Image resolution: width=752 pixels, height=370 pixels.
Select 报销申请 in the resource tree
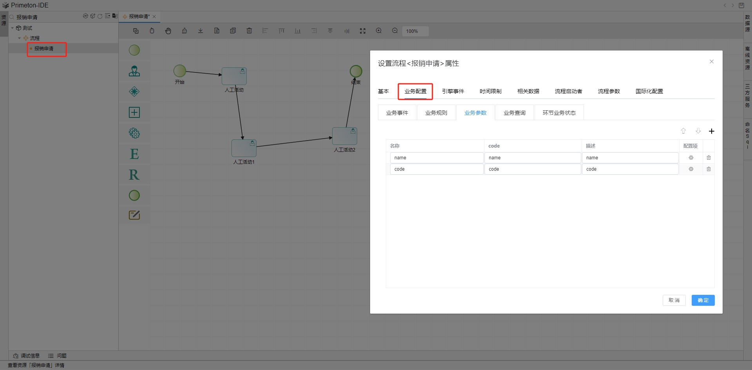pos(44,49)
